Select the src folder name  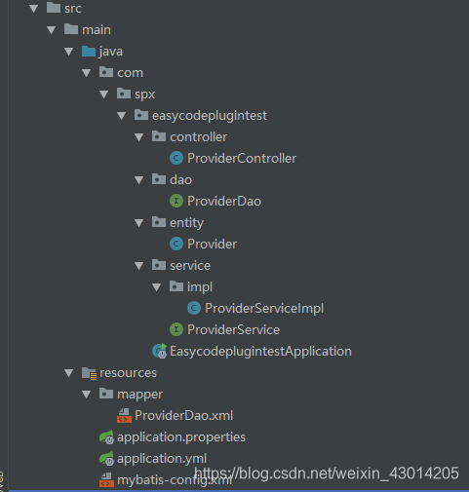coord(73,9)
